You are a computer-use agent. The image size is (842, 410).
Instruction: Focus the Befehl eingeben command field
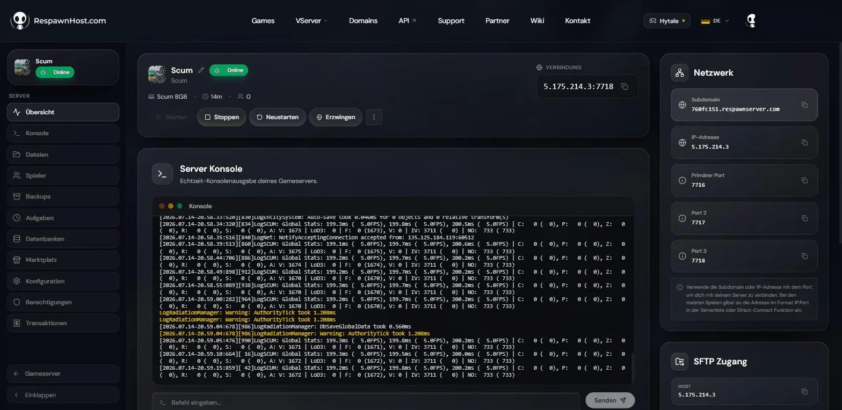366,402
